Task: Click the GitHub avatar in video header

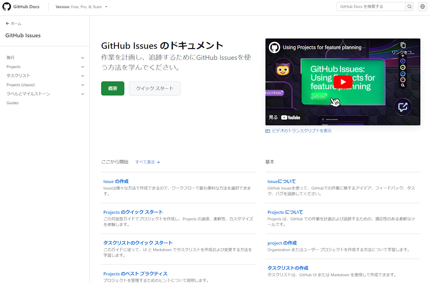Action: [274, 47]
